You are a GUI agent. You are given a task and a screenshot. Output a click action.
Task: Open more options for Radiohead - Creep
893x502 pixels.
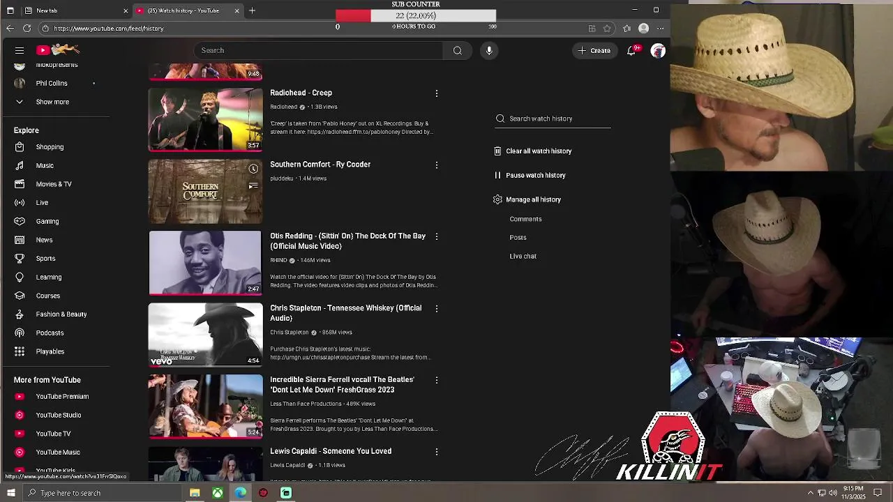(x=437, y=93)
